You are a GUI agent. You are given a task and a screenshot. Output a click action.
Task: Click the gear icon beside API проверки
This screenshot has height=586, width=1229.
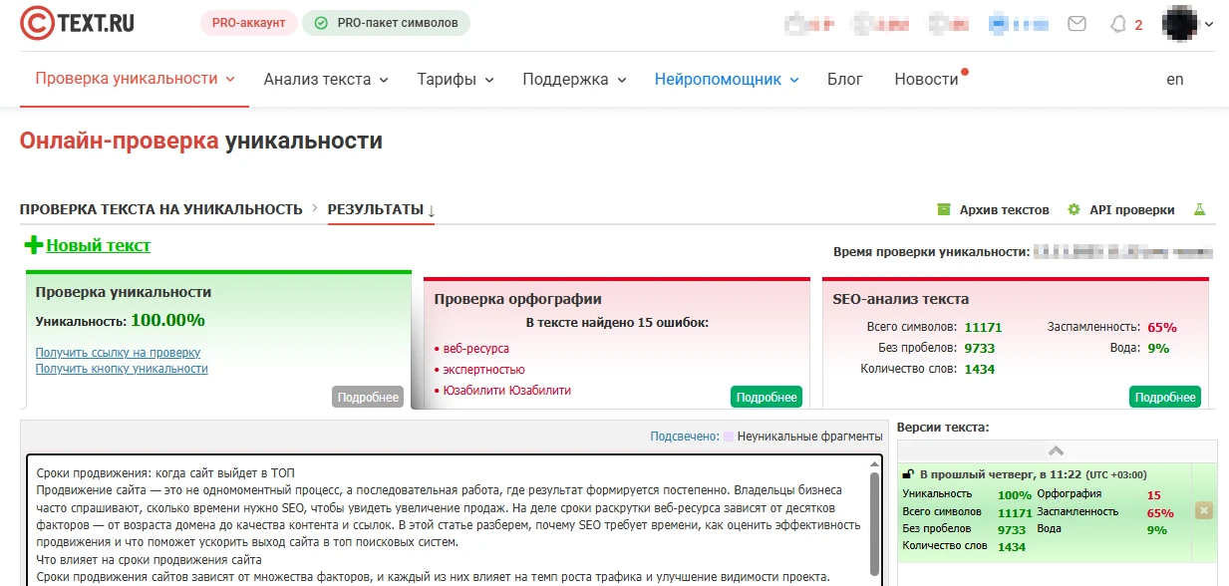pos(1073,209)
